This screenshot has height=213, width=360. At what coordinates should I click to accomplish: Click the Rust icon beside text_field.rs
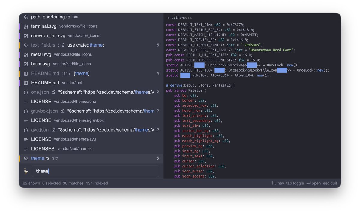tap(26, 45)
